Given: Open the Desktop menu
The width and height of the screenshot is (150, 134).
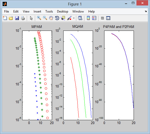Looking at the screenshot, I should [63, 11].
